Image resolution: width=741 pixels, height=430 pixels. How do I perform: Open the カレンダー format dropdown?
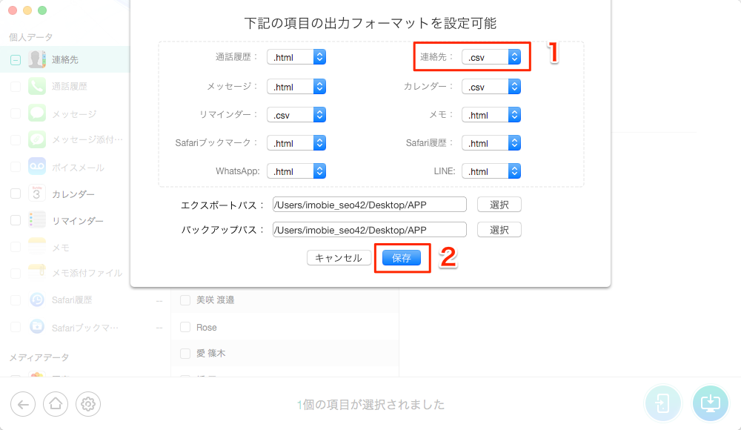(491, 87)
